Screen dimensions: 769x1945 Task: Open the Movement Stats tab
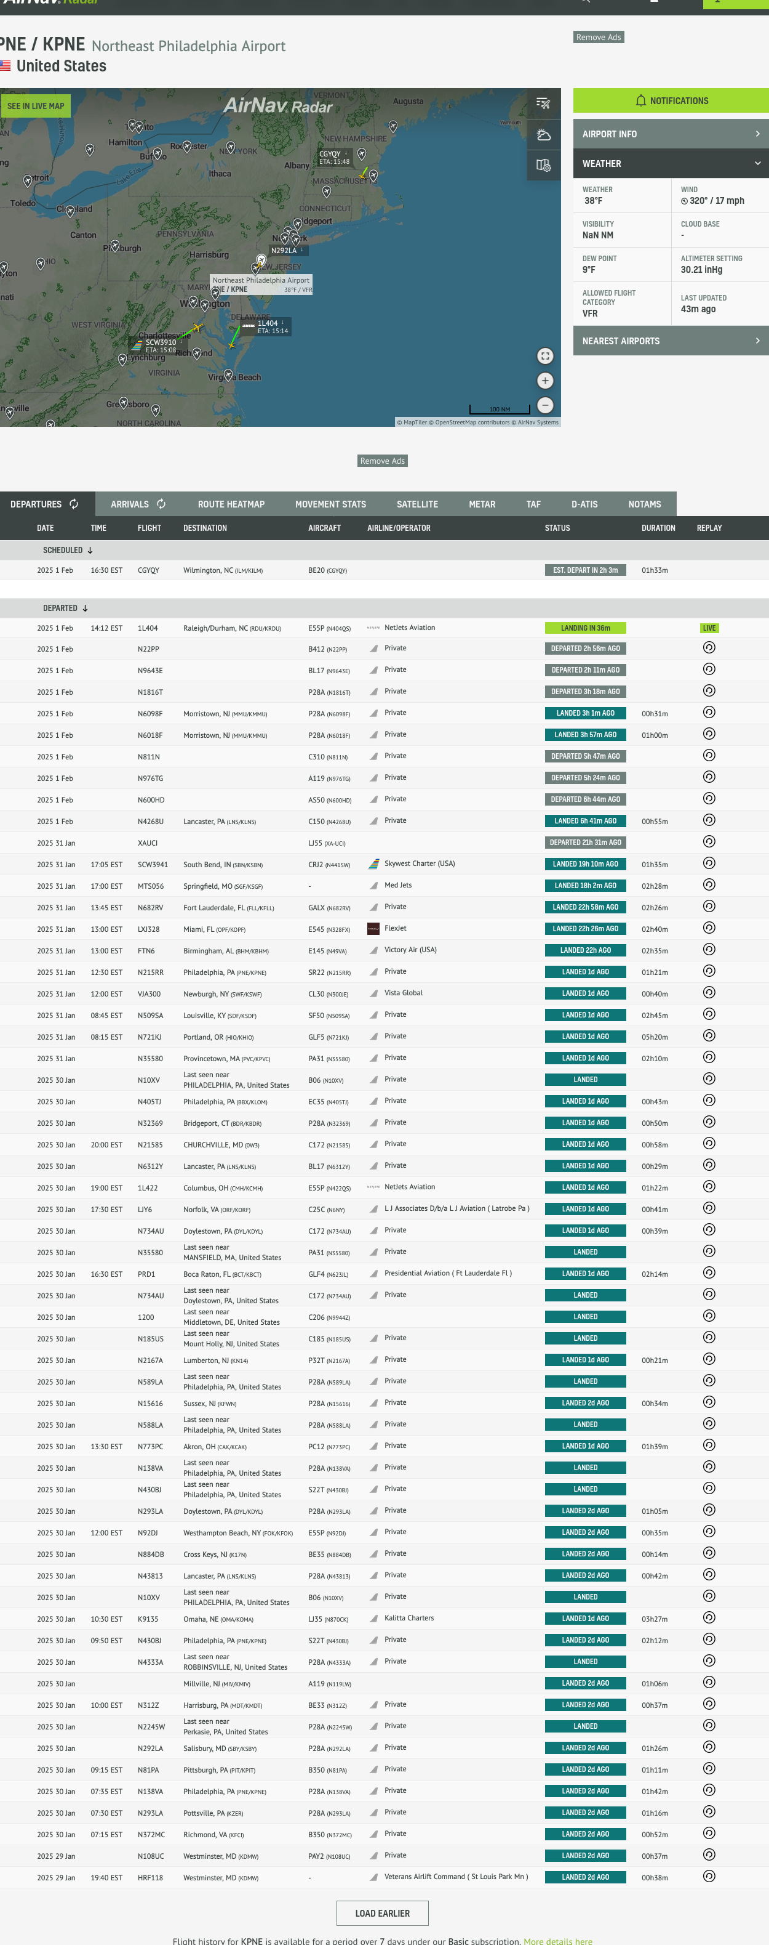click(x=331, y=504)
